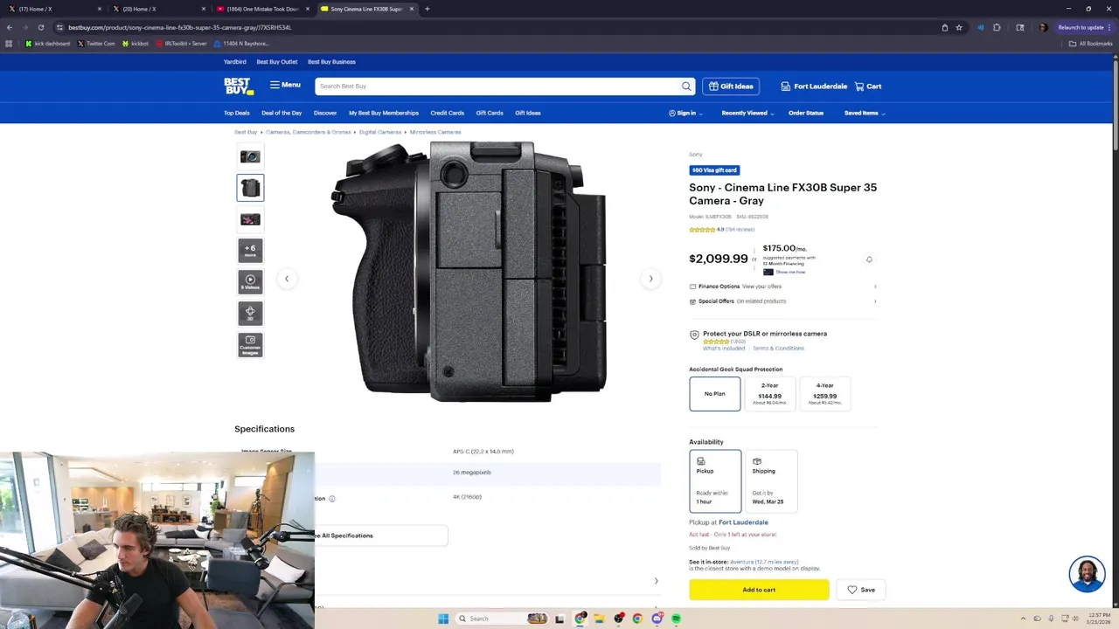Viewport: 1119px width, 629px height.
Task: Select the 2-Year $144.99 protection plan
Action: coord(769,394)
